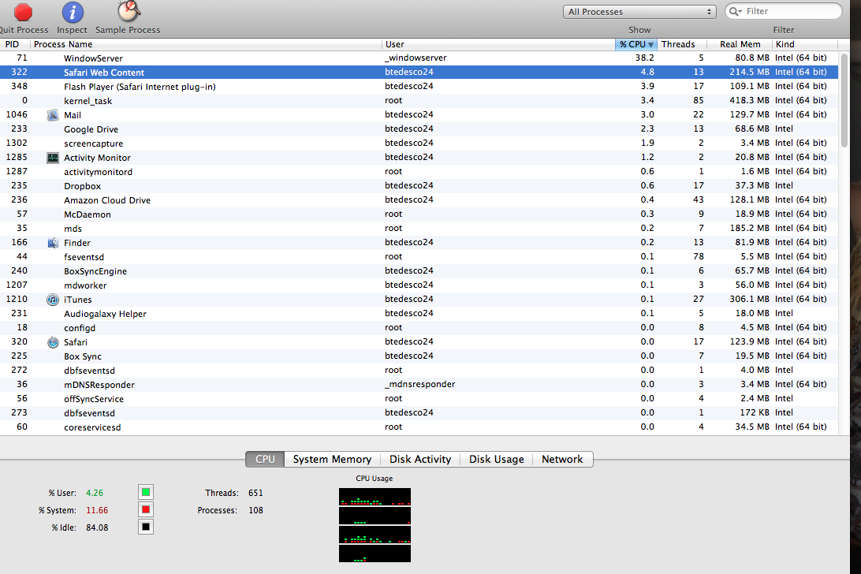Viewport: 861px width, 574px height.
Task: Sort by Kind column header
Action: tap(805, 44)
